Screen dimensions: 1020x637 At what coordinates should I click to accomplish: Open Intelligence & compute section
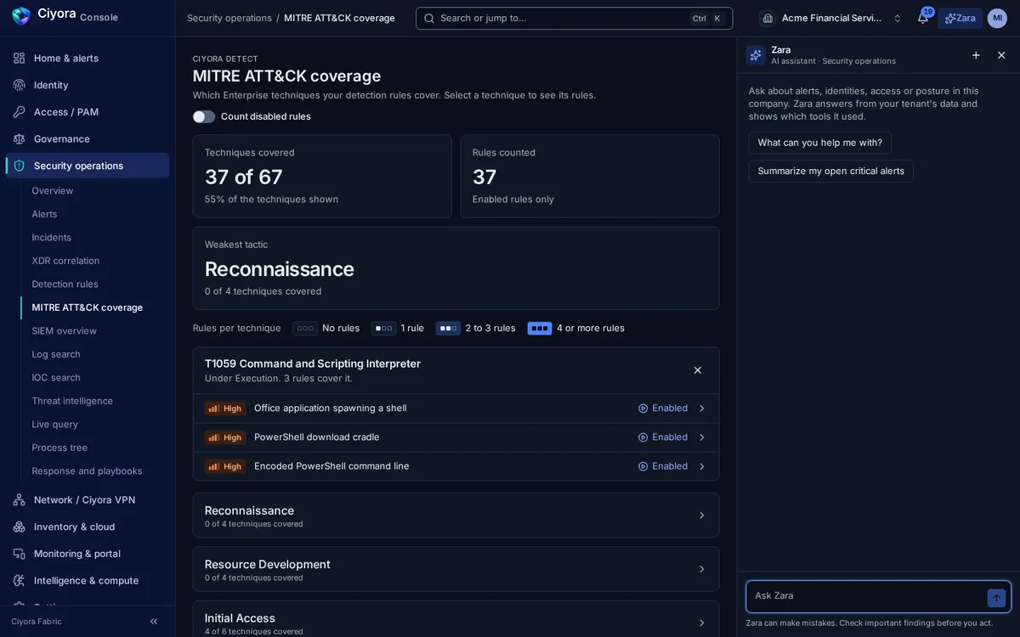88,581
